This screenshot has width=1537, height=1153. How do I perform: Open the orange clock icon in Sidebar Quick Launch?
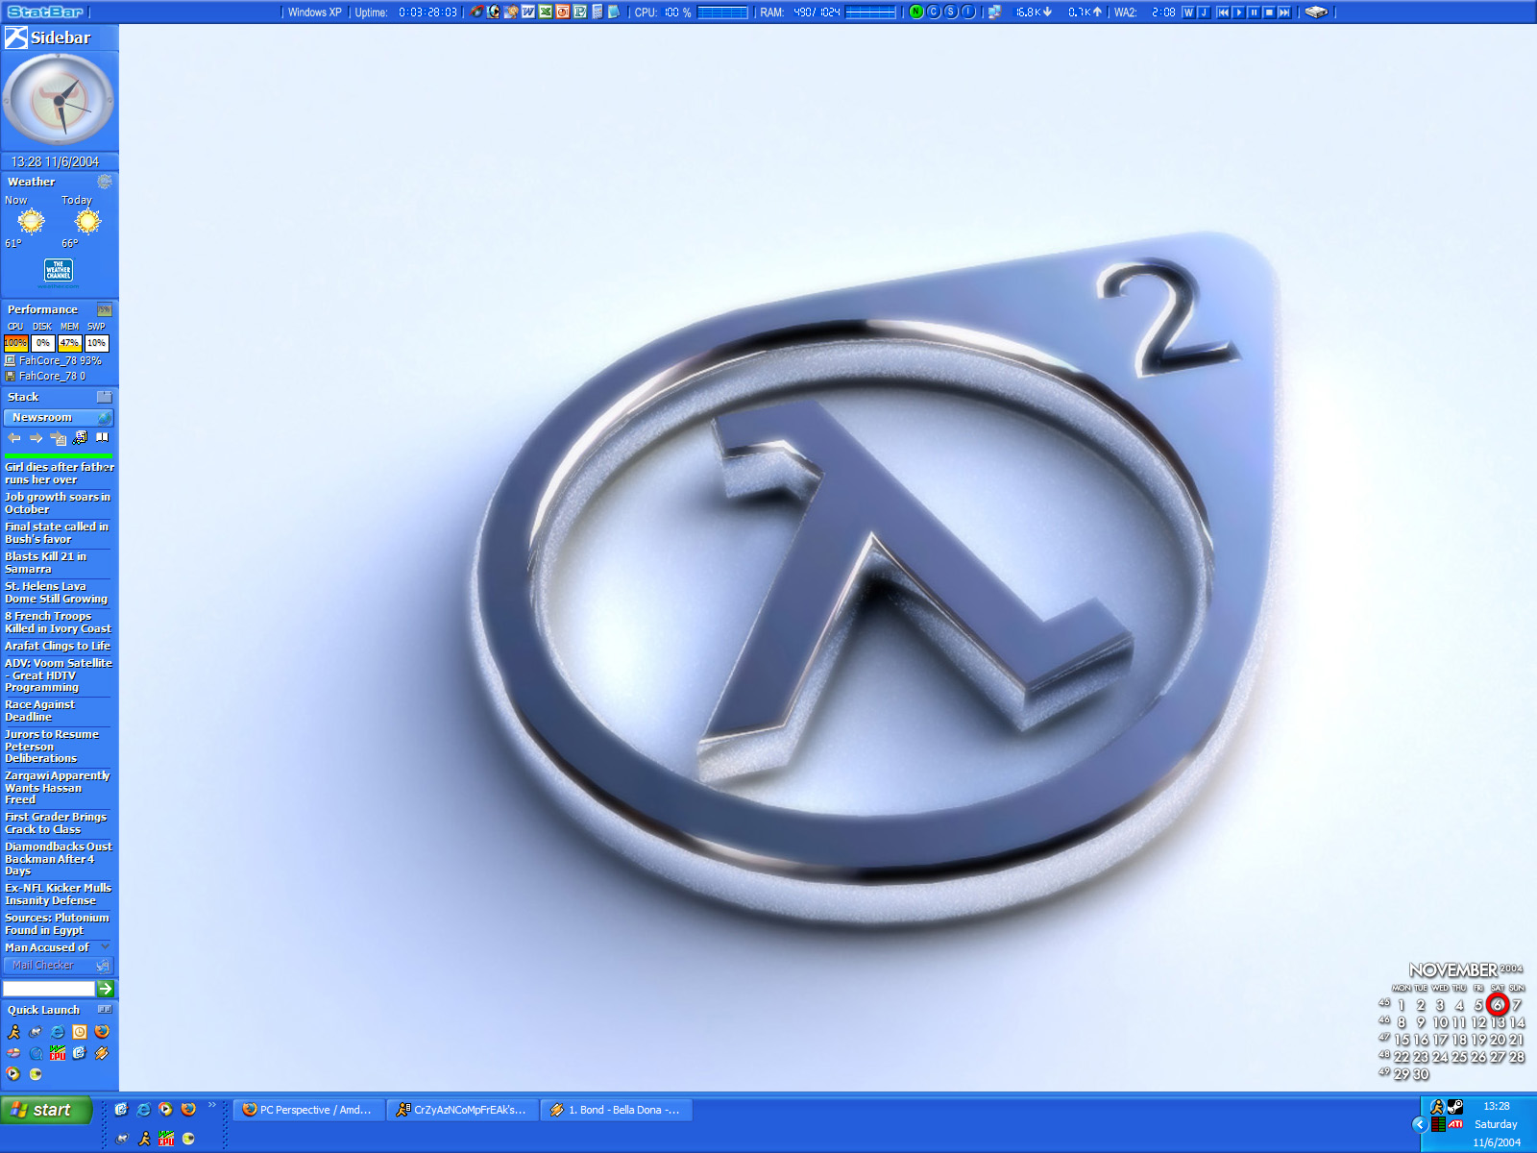click(x=80, y=1032)
